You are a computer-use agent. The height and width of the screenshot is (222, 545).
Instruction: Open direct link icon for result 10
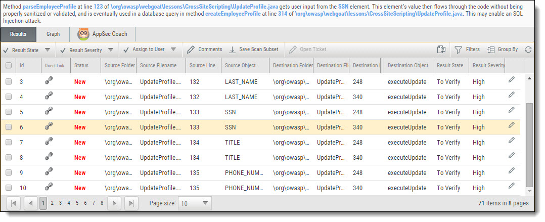[x=49, y=187]
